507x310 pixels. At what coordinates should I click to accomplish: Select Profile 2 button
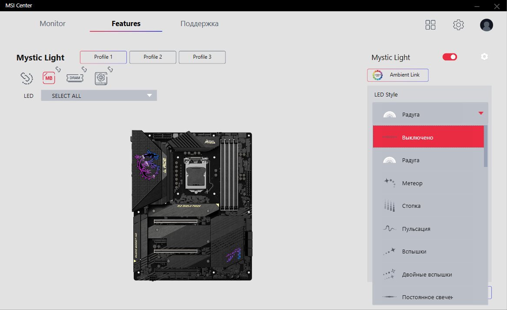153,57
